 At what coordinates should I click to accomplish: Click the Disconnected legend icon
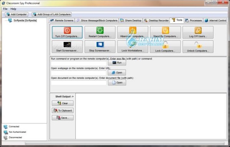click(6, 137)
